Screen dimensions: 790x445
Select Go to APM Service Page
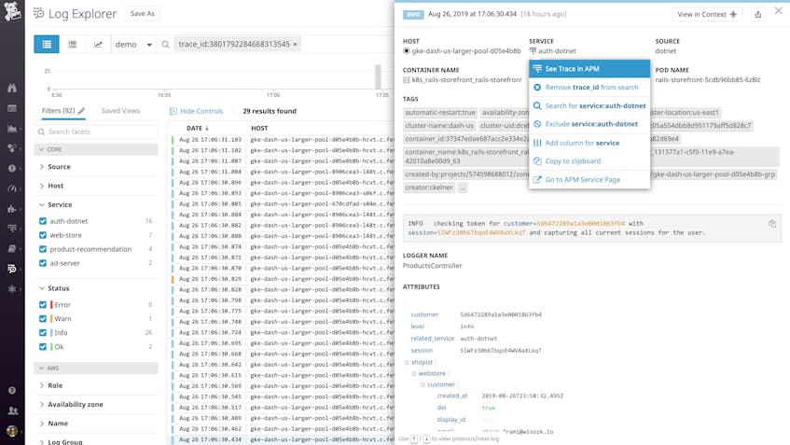(x=589, y=179)
